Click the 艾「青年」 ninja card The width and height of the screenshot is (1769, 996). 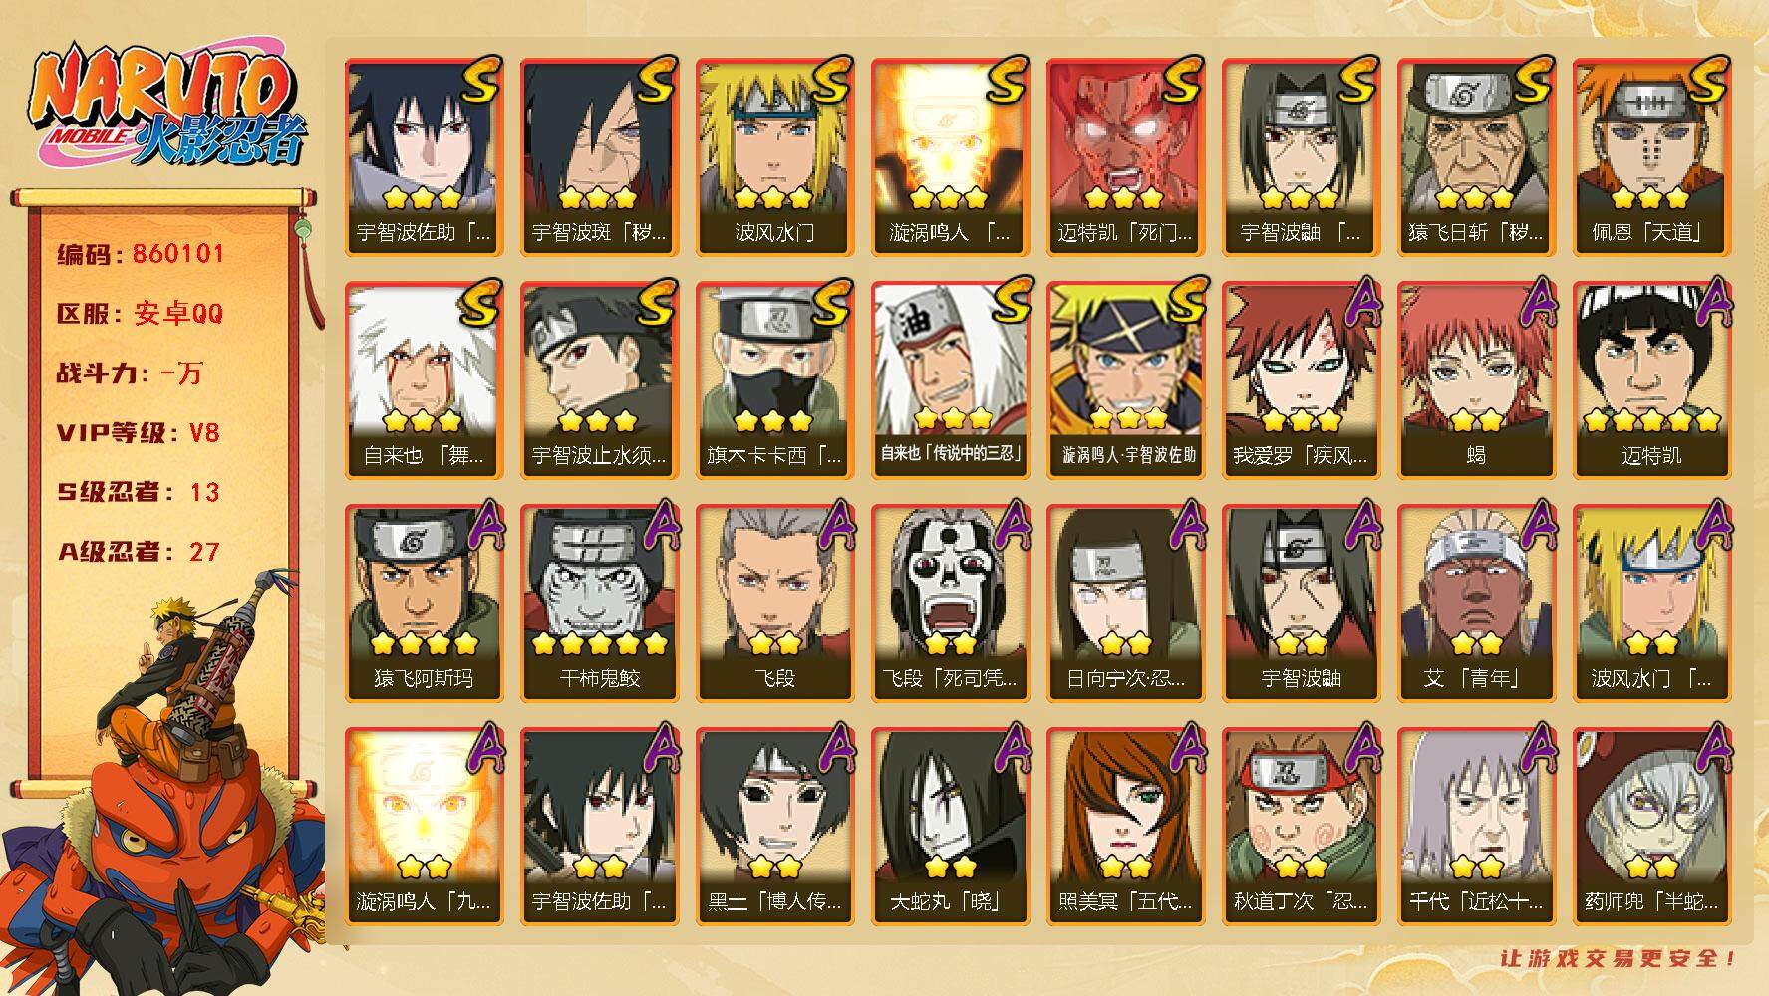1476,604
